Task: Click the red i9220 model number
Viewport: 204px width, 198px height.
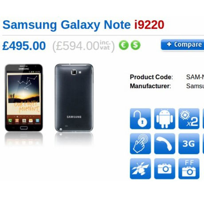Action: coord(149,25)
